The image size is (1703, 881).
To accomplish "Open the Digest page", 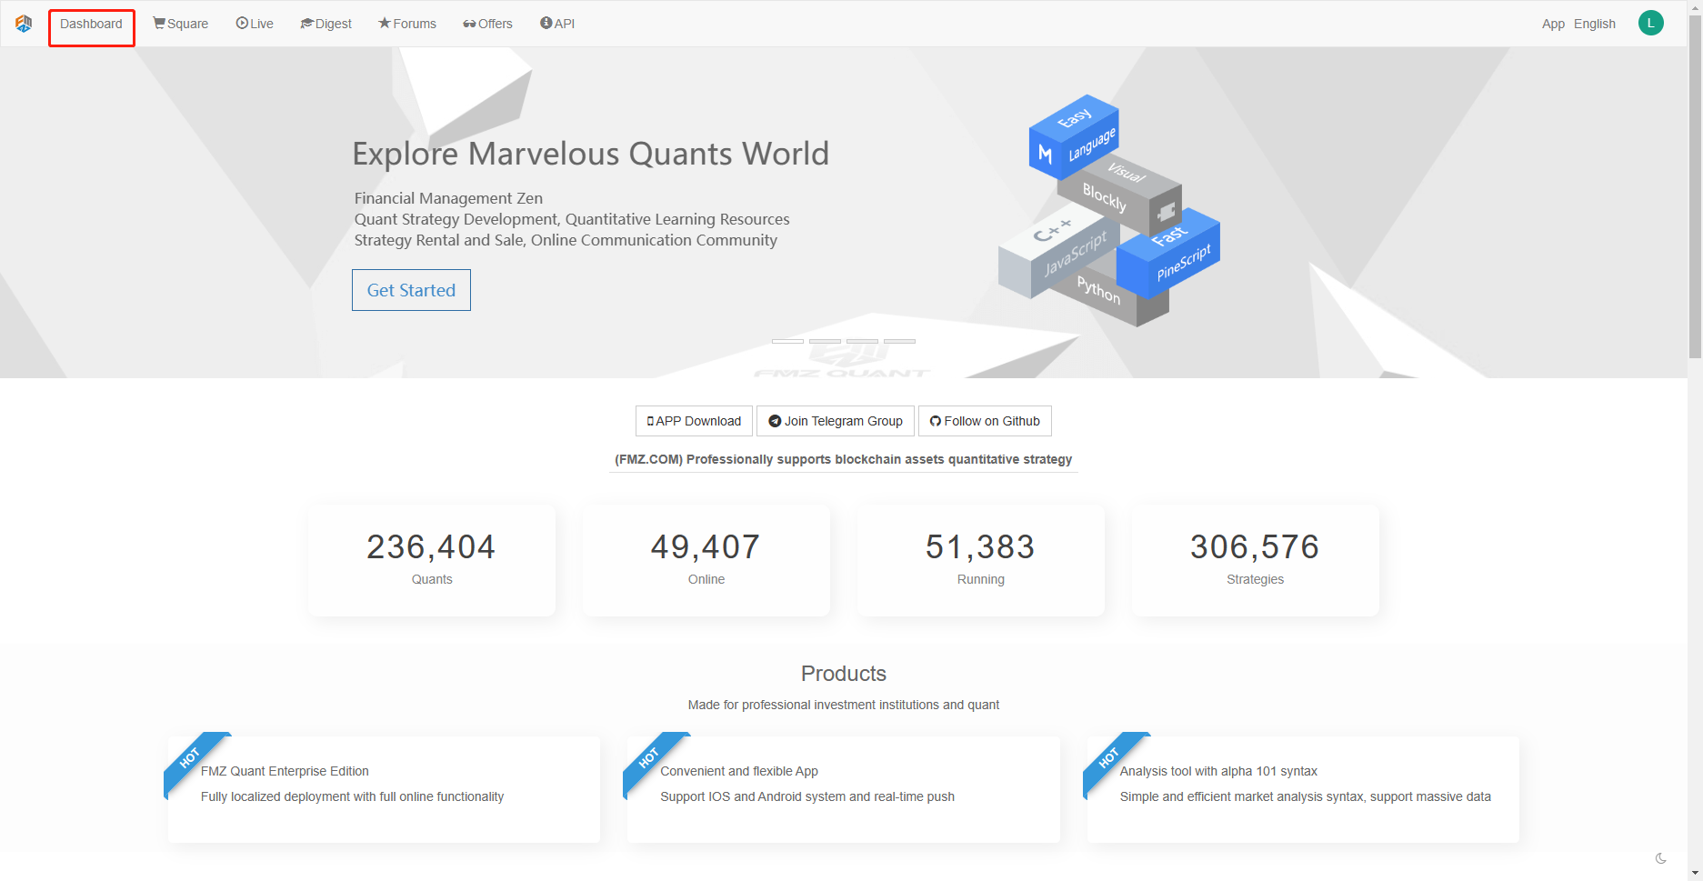I will click(326, 24).
